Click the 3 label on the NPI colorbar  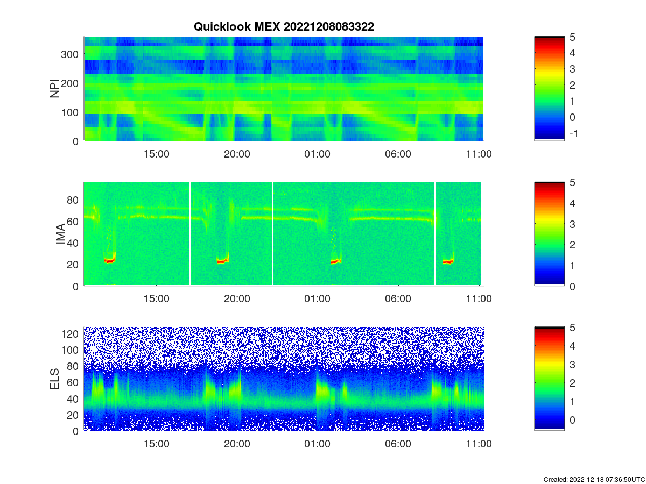573,69
